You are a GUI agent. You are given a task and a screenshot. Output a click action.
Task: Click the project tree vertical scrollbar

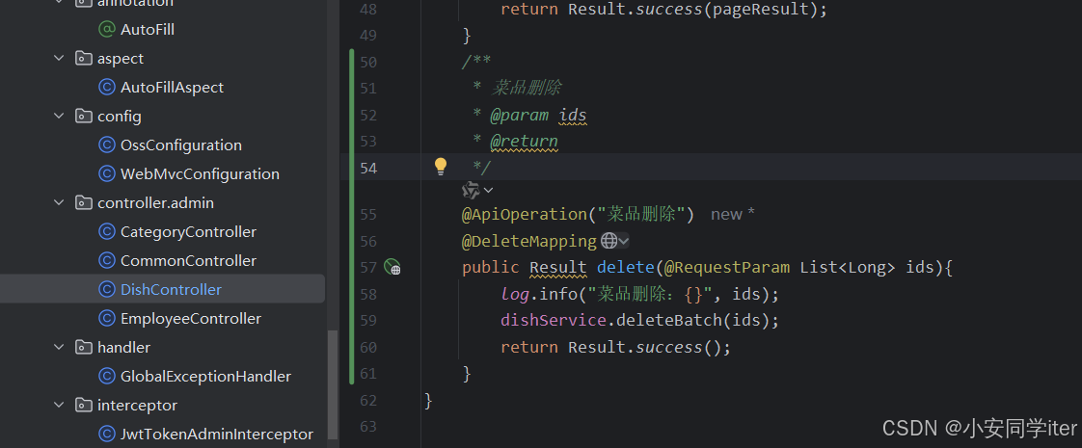click(333, 384)
